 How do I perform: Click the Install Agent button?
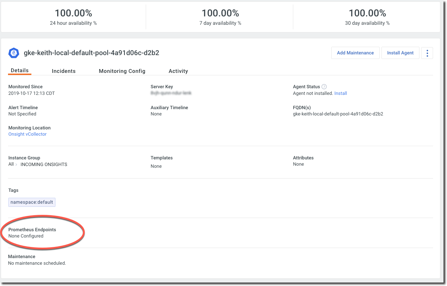coord(400,53)
